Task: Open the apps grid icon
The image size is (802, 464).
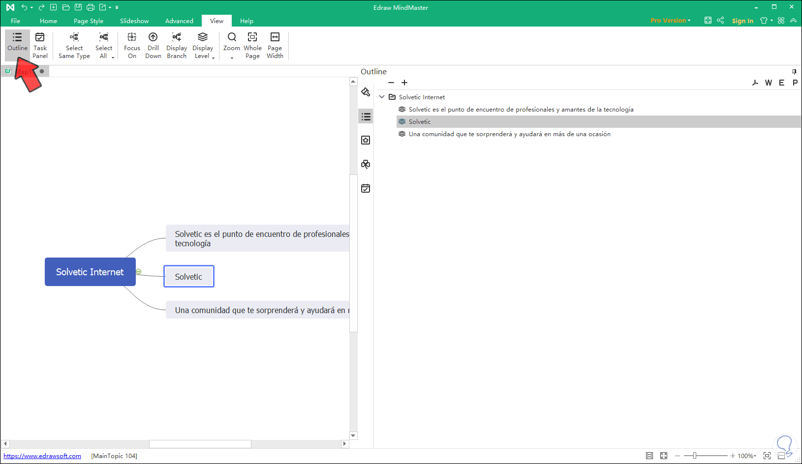Action: 781,20
